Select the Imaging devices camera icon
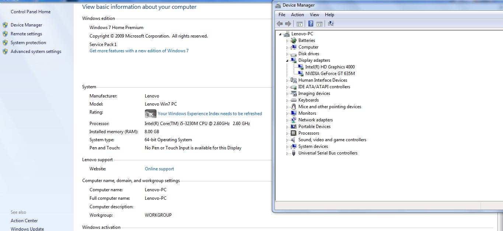 294,93
